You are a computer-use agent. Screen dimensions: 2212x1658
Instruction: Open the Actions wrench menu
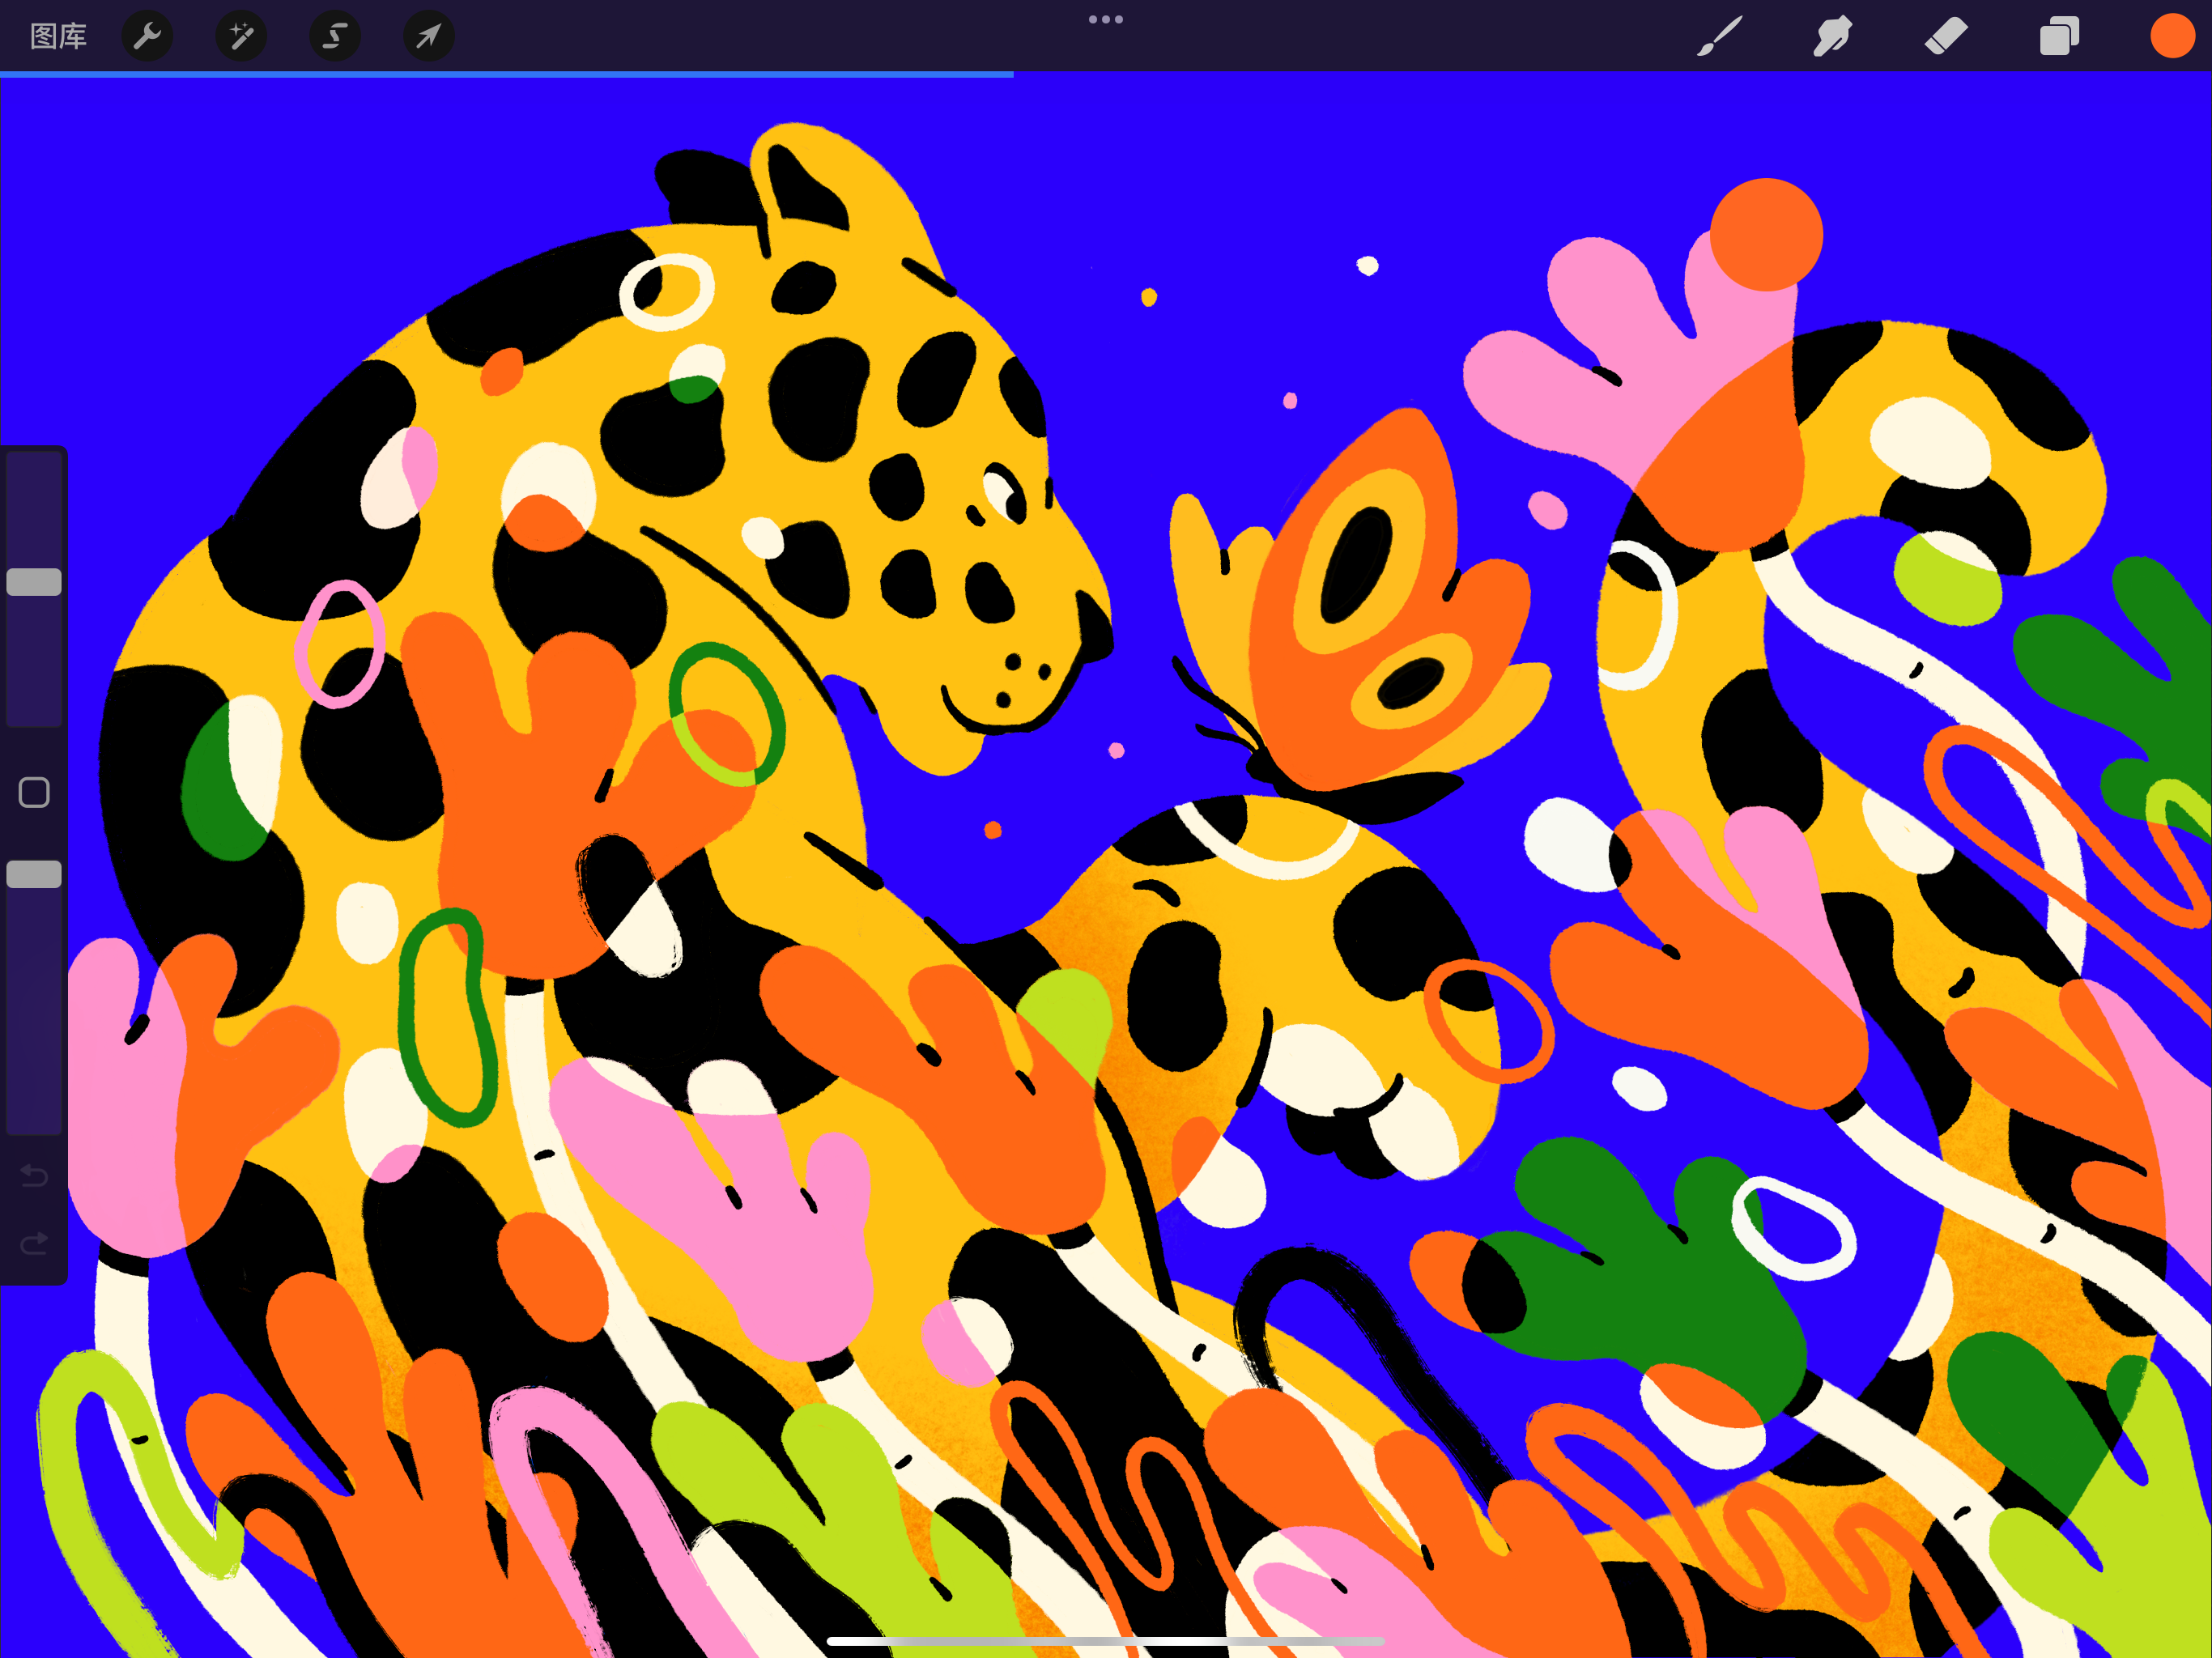click(147, 37)
